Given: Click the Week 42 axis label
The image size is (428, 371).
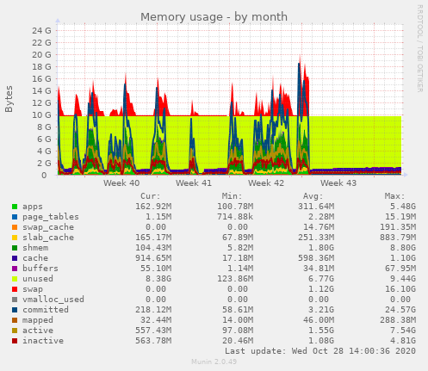Looking at the screenshot, I should [x=266, y=183].
